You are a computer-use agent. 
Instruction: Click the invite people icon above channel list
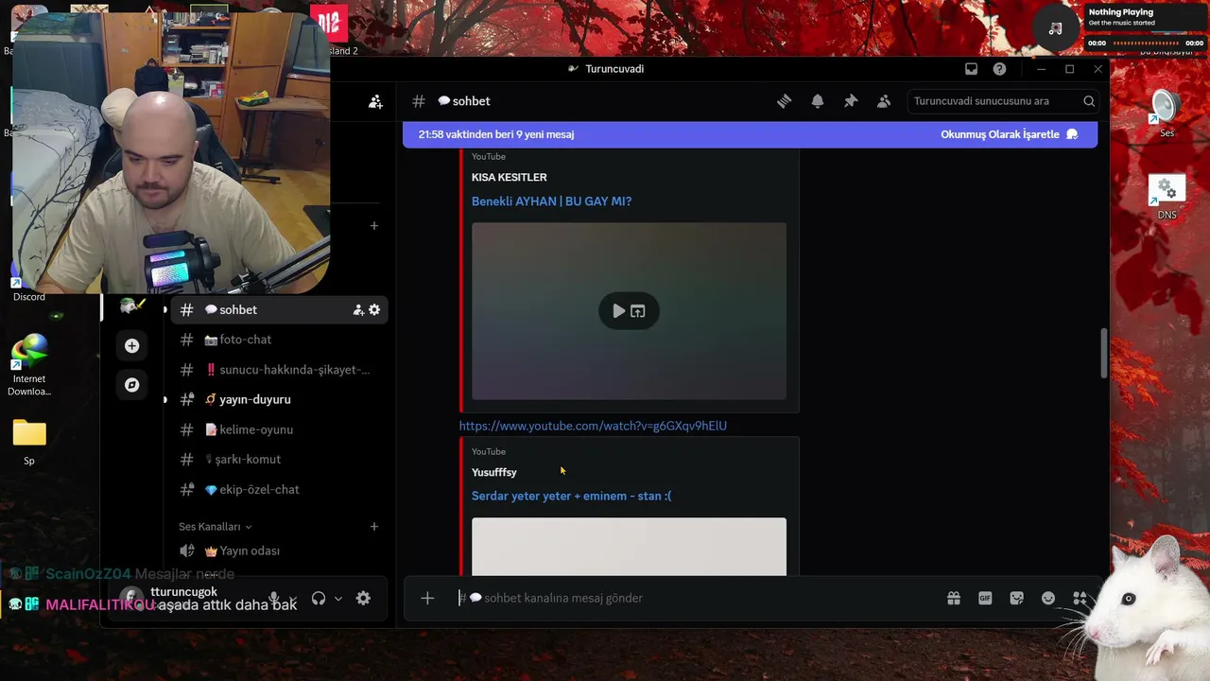coord(375,101)
